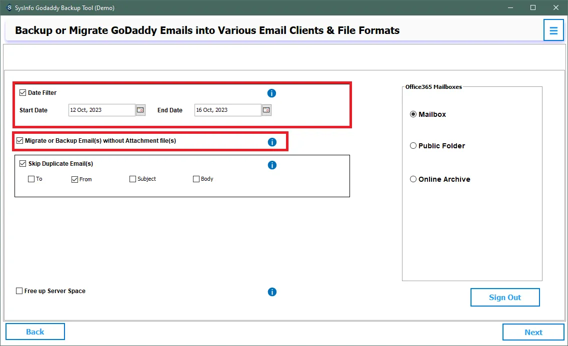Viewport: 568px width, 346px height.
Task: Click the SysInfo app icon in title bar
Action: pos(8,7)
